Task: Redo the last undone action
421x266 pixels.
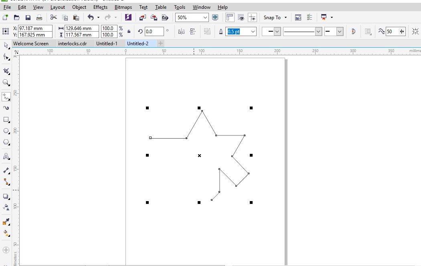Action: tap(108, 18)
